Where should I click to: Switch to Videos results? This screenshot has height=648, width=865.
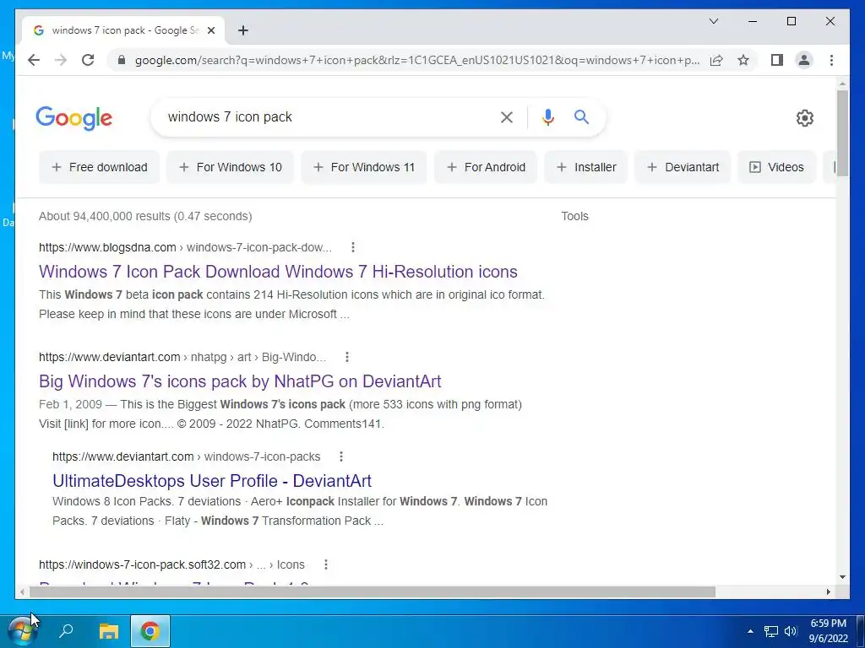click(776, 167)
